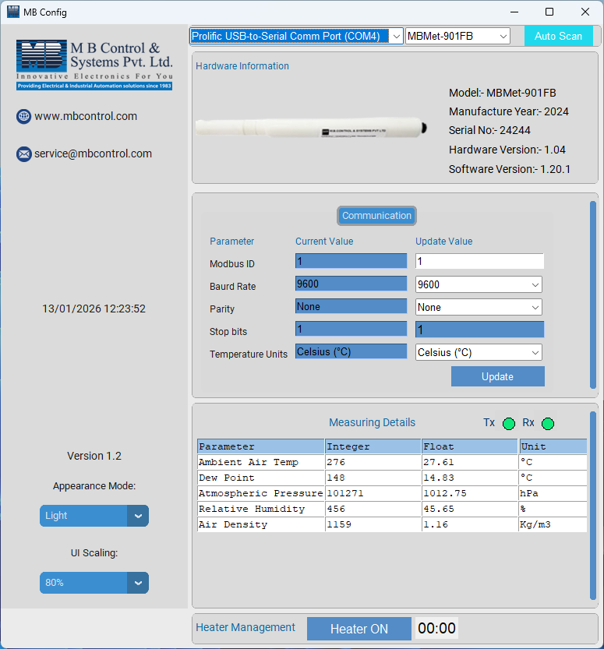
Task: Click the envelope icon beside service email
Action: [x=23, y=154]
